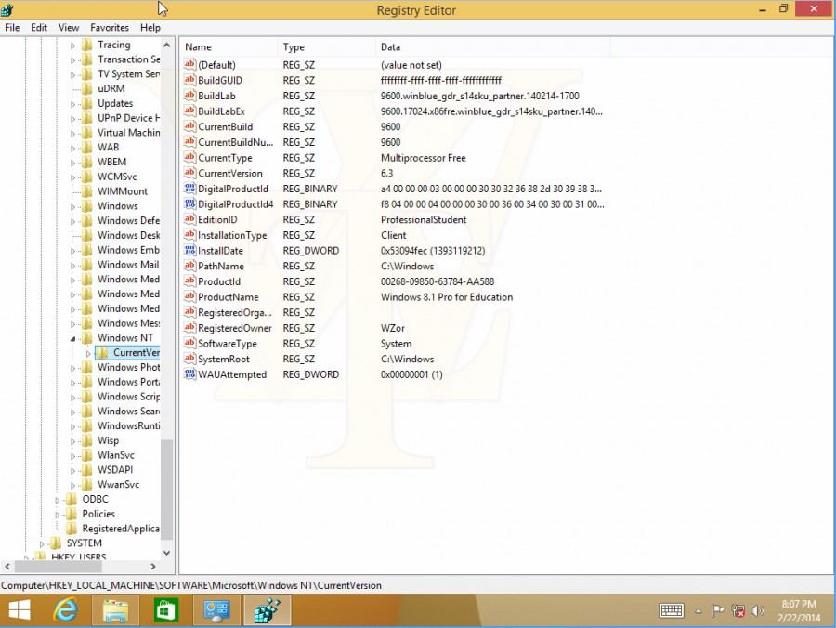Screen dimensions: 836x628
Task: Open the Edit menu
Action: [38, 28]
